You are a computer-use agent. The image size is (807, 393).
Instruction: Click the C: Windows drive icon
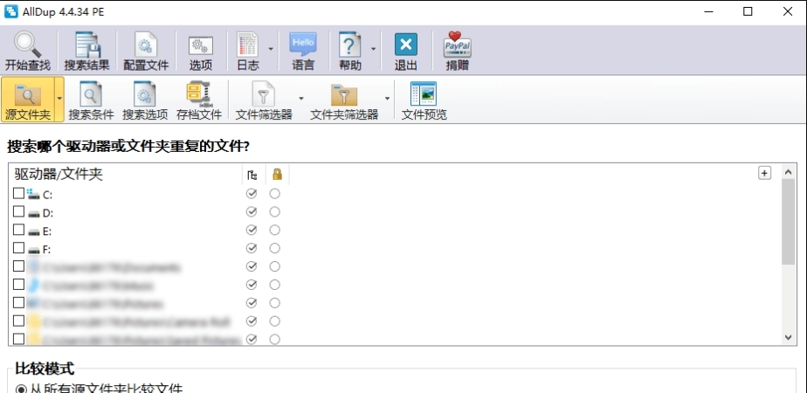pos(33,195)
